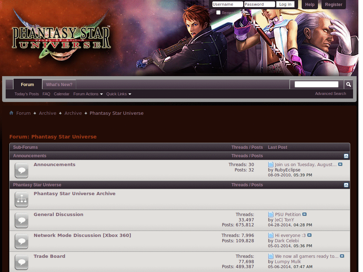Viewport: 363px width, 272px height.
Task: Go to last post of 'We now all gamers'
Action: pyautogui.click(x=342, y=256)
